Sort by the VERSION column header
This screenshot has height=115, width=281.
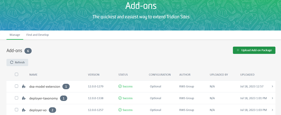pyautogui.click(x=94, y=74)
